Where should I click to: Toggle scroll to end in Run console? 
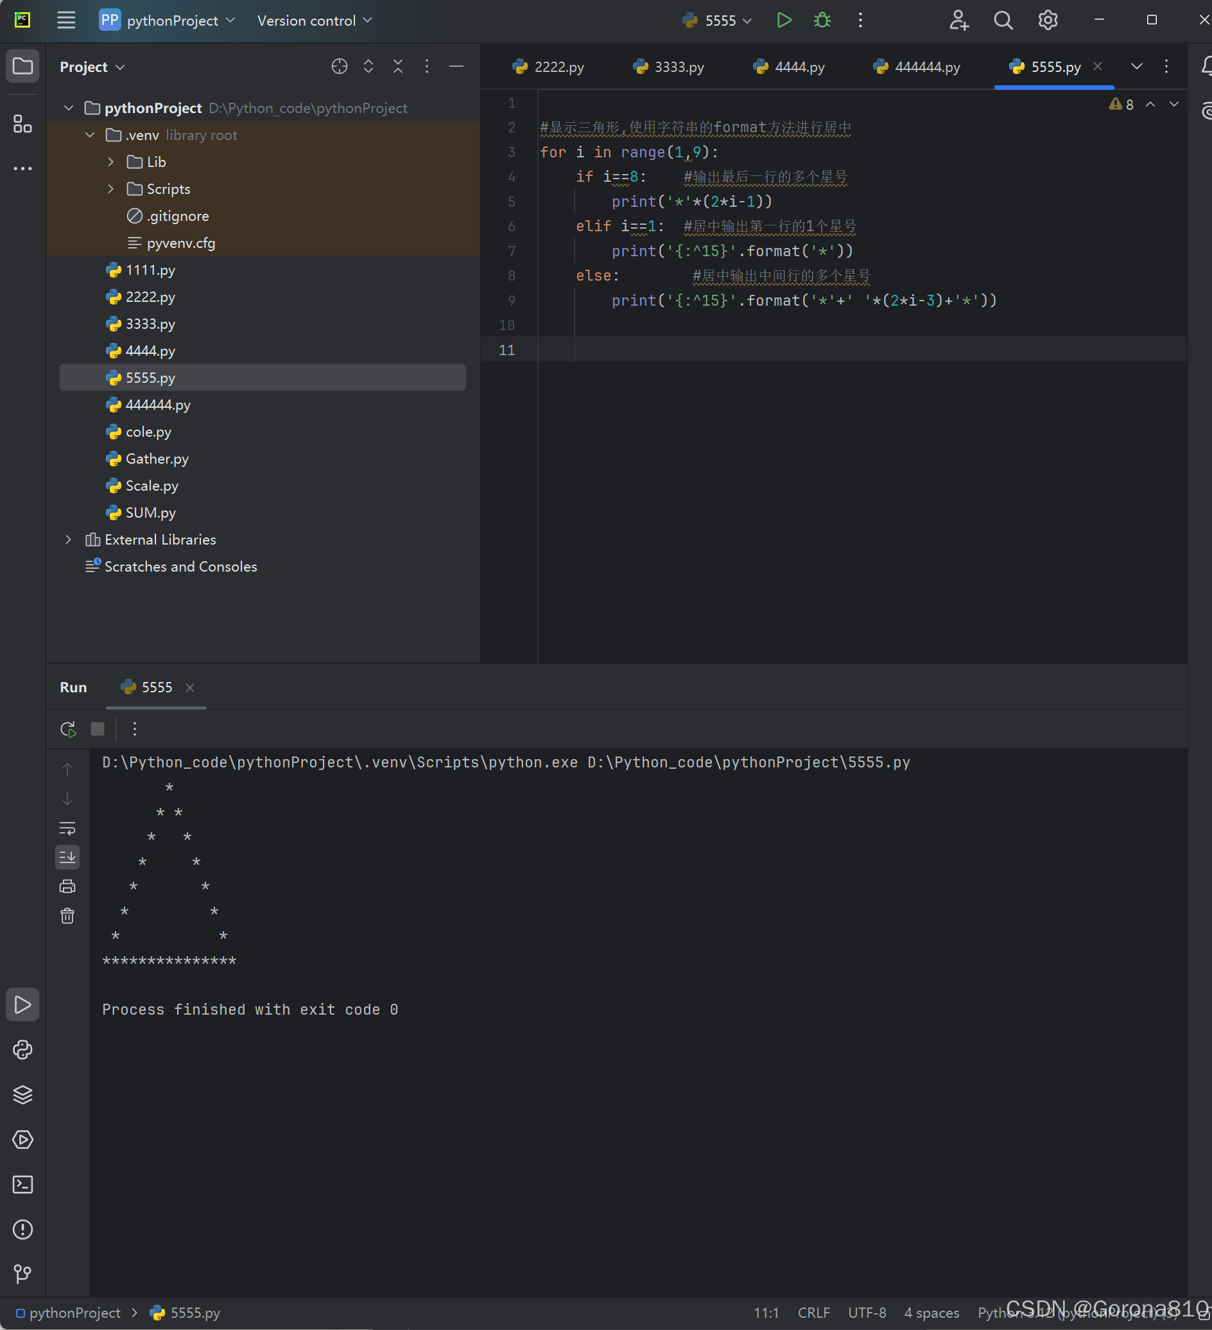point(67,857)
